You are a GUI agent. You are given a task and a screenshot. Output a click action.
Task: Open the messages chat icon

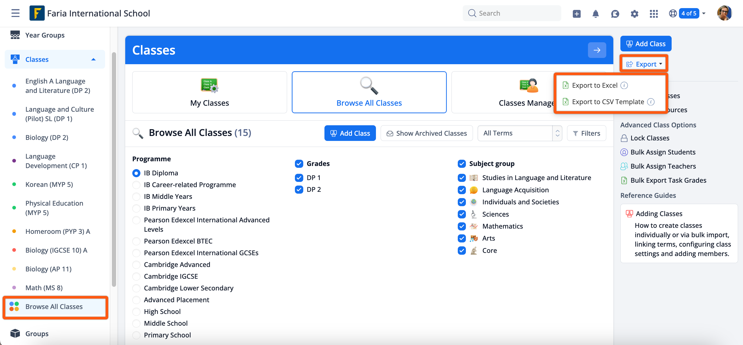(615, 14)
